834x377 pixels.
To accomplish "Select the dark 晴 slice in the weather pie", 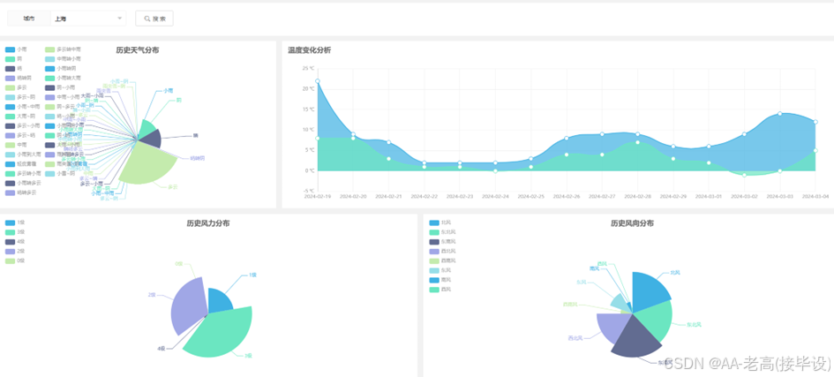I will [x=152, y=139].
